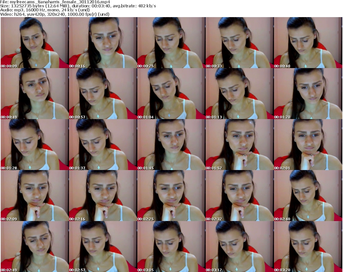Select the thumbnail timestamped 00:00:09
The image size is (343, 272).
pos(35,43)
